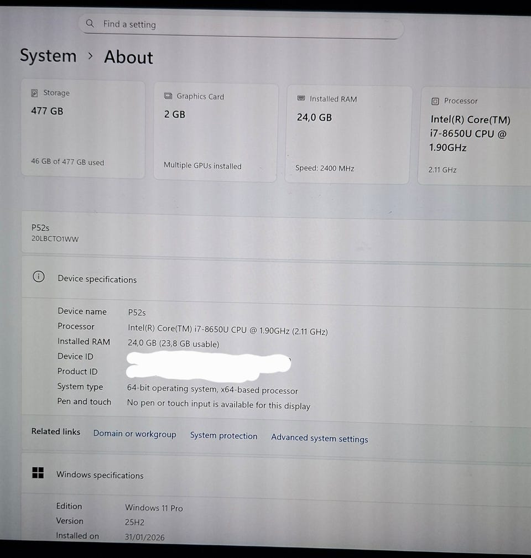Open the Installed RAM card

(x=348, y=134)
